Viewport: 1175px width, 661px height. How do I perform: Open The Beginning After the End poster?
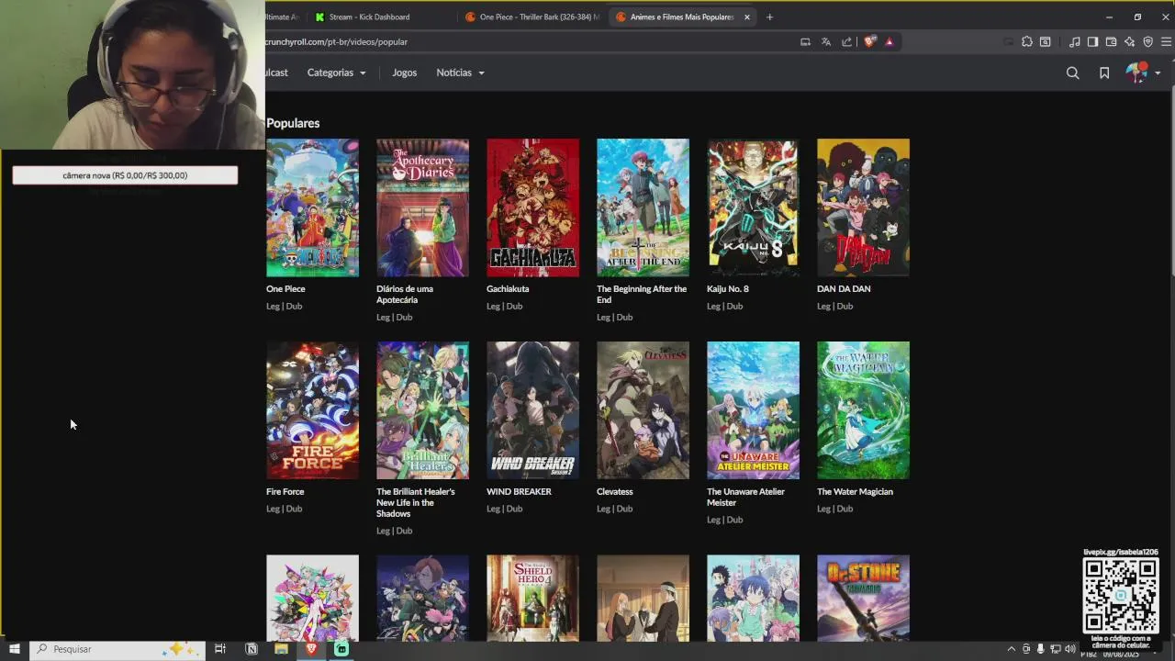point(643,207)
